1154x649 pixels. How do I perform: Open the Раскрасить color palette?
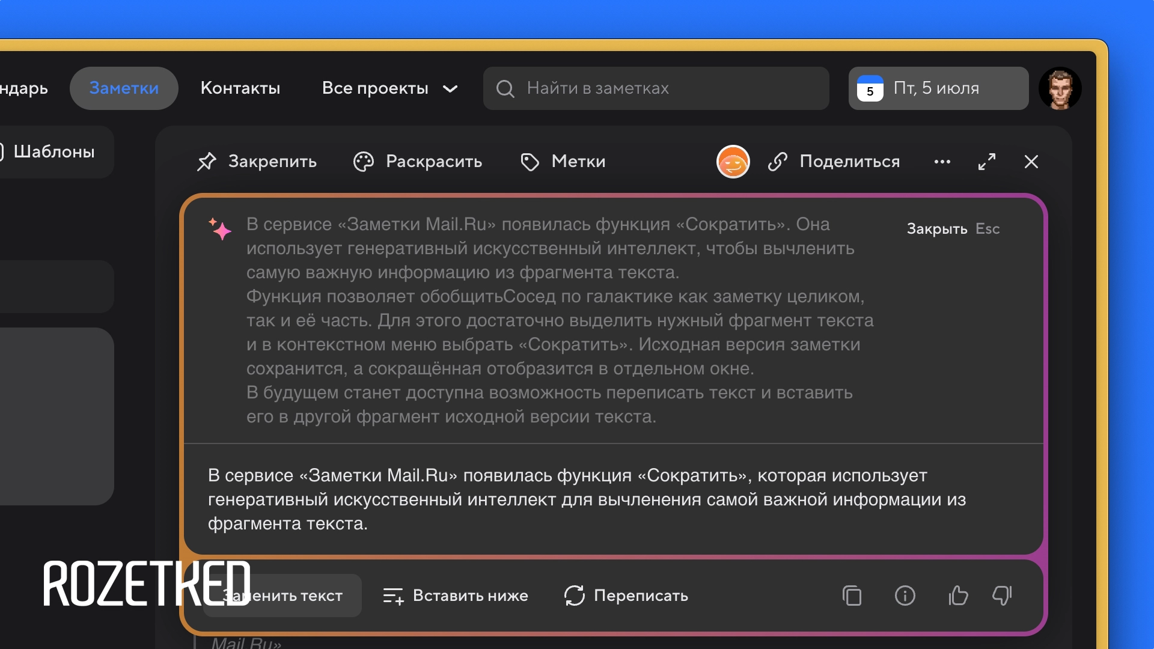pyautogui.click(x=364, y=162)
